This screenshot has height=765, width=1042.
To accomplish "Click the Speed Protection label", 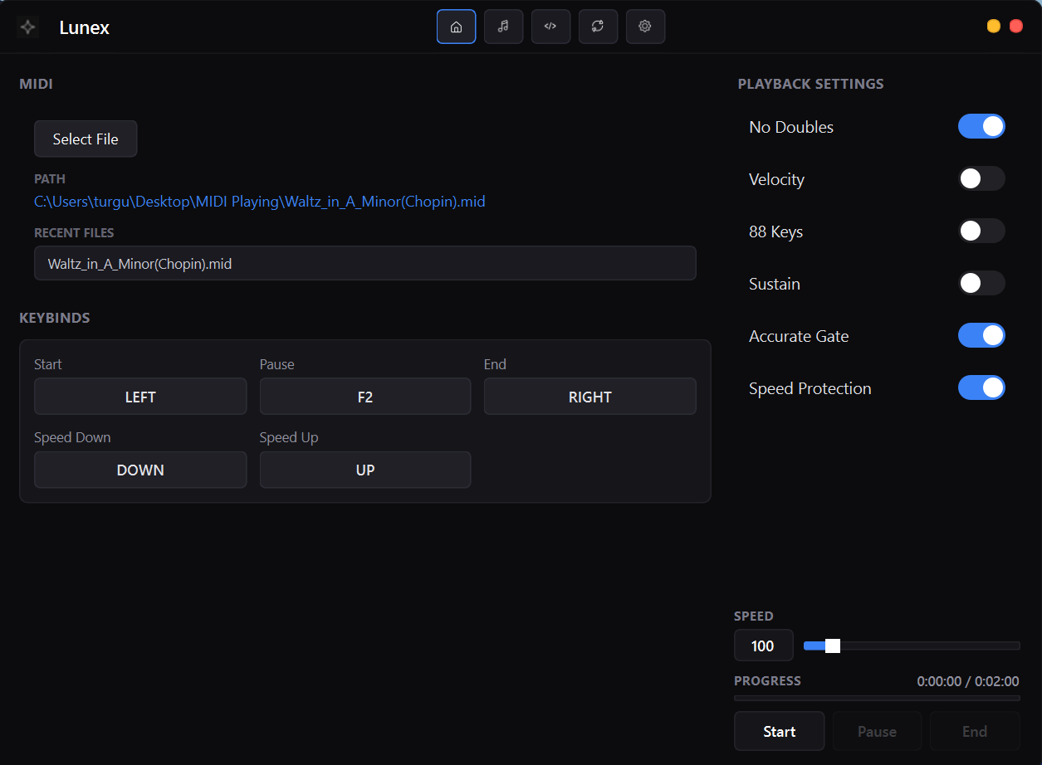I will point(810,388).
